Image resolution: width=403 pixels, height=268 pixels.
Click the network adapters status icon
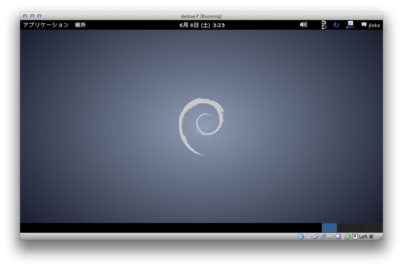[323, 236]
